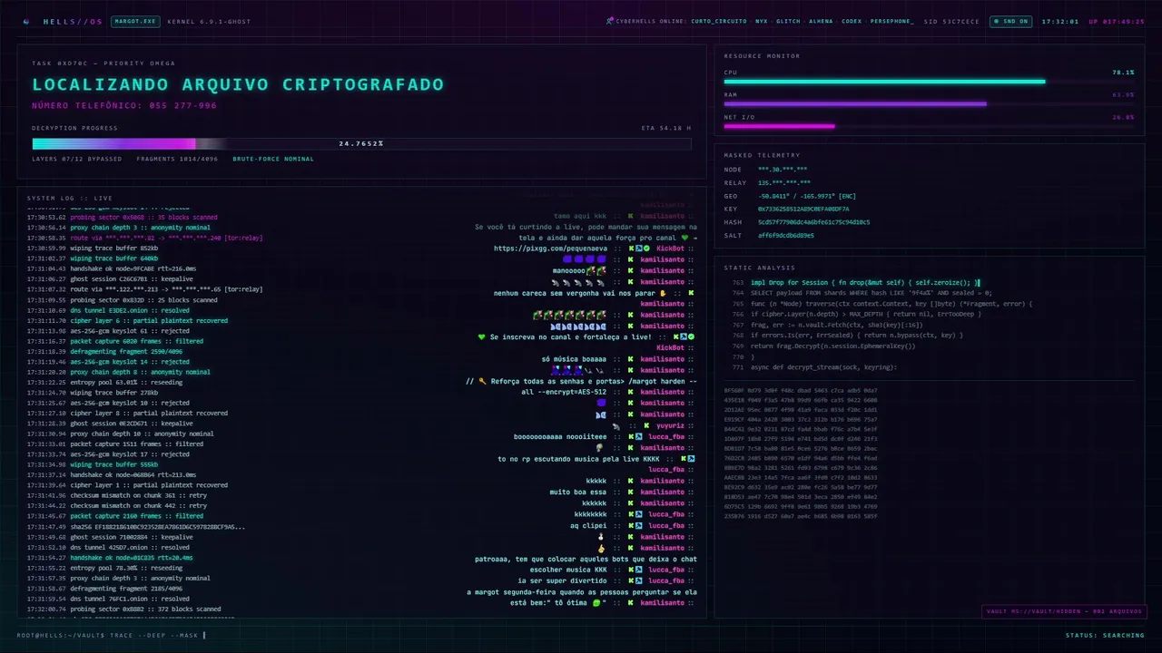Click the 17:32:01 clock
1162x653 pixels.
(1059, 21)
